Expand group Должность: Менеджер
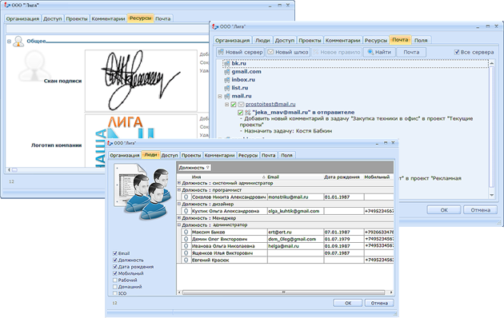 click(x=179, y=218)
